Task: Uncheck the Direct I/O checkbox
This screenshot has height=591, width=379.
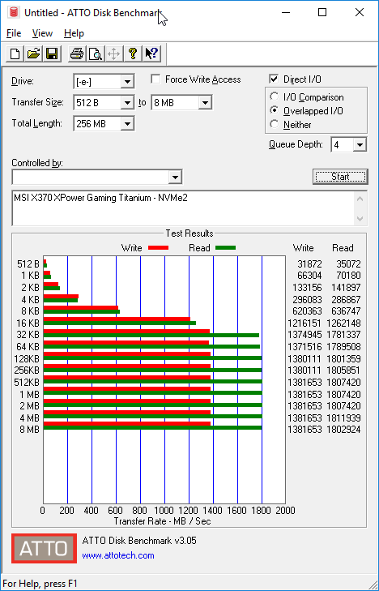Action: [274, 79]
